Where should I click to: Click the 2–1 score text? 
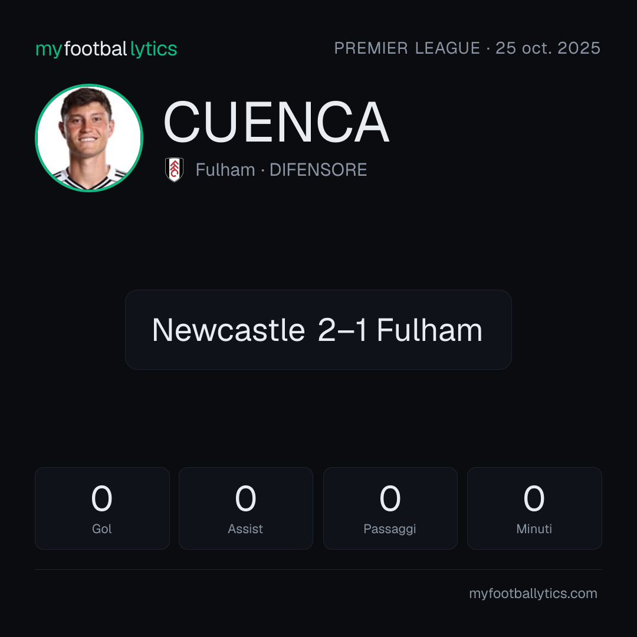click(343, 330)
